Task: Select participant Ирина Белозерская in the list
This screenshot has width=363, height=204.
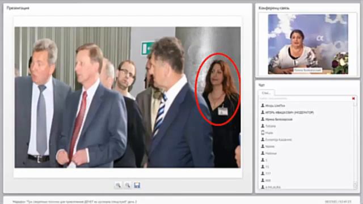Action: click(278, 120)
